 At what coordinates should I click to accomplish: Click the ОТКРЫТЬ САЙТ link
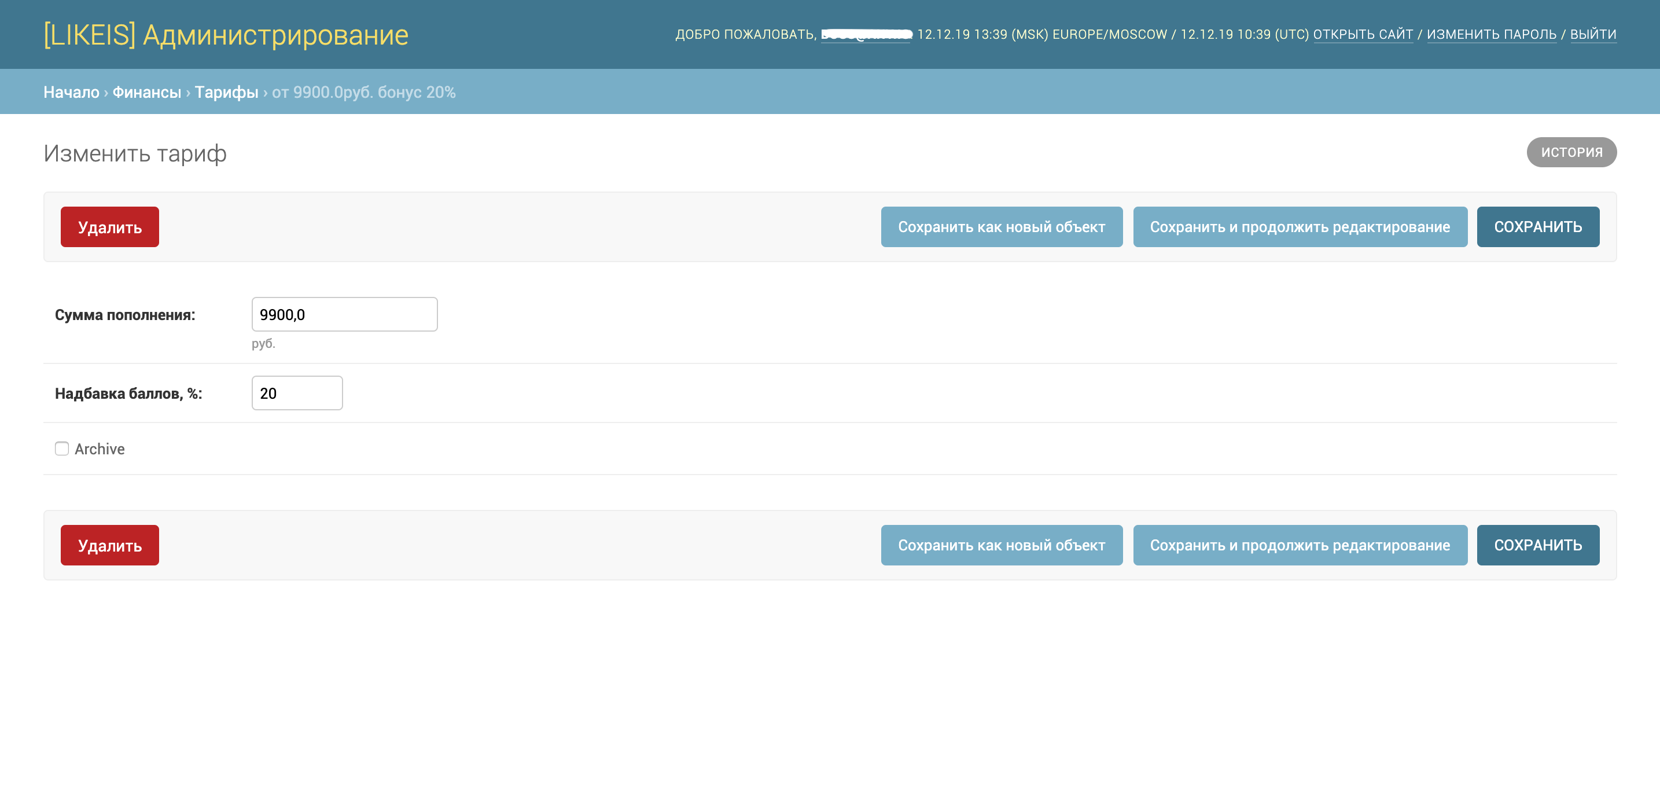[1363, 34]
